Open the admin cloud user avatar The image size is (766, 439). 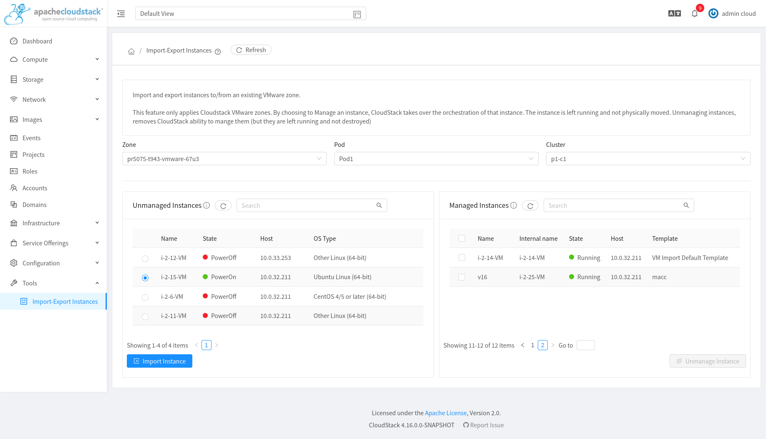pos(713,13)
